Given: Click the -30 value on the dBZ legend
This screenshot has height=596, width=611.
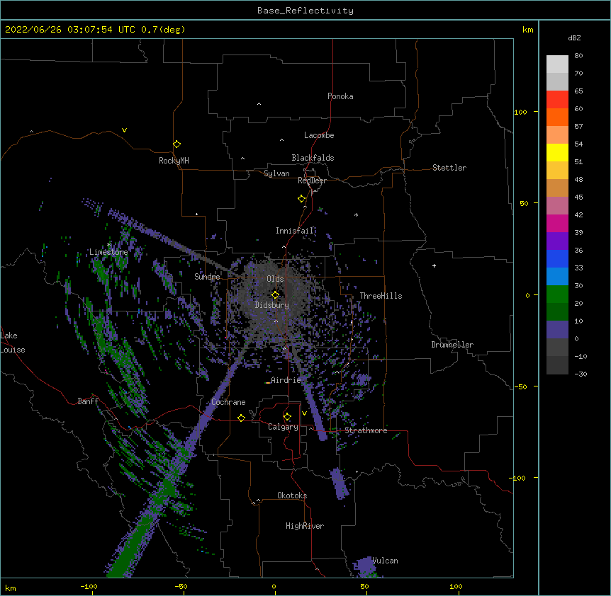Looking at the screenshot, I should (x=581, y=374).
